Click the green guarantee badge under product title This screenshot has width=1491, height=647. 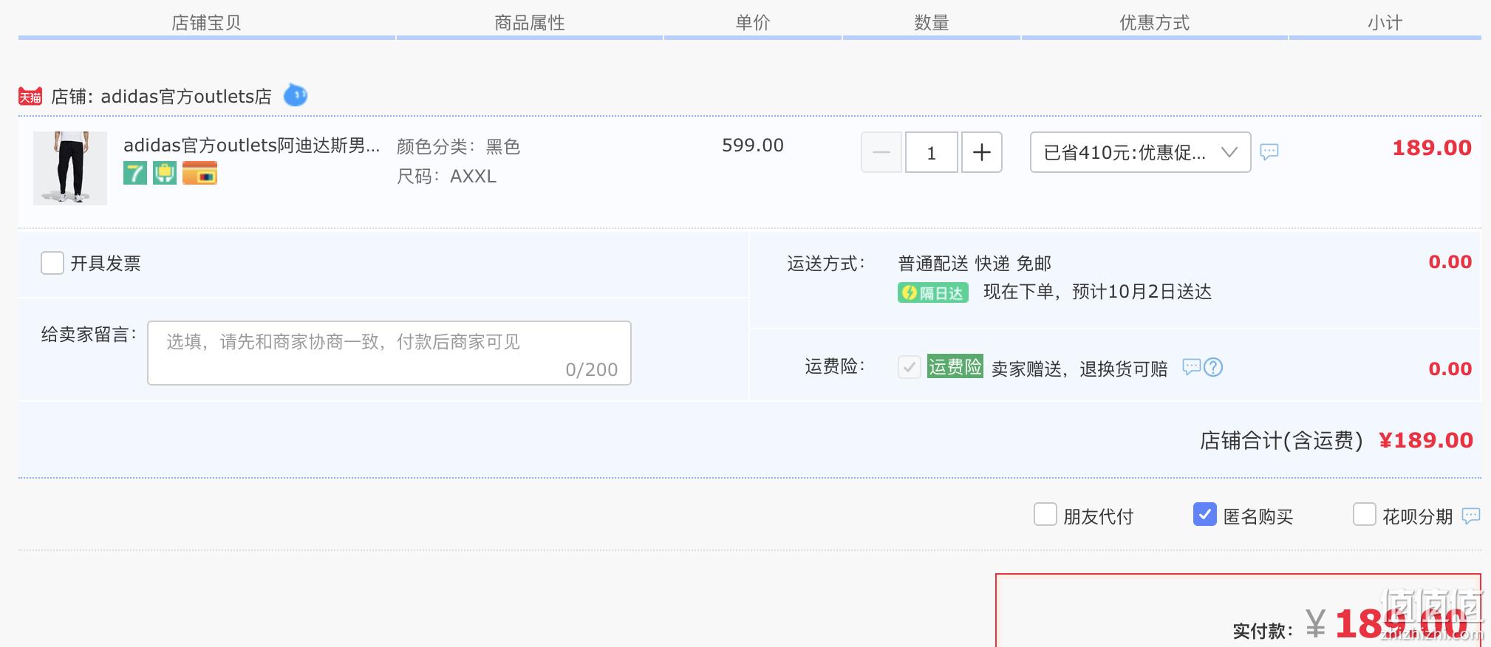tap(165, 174)
